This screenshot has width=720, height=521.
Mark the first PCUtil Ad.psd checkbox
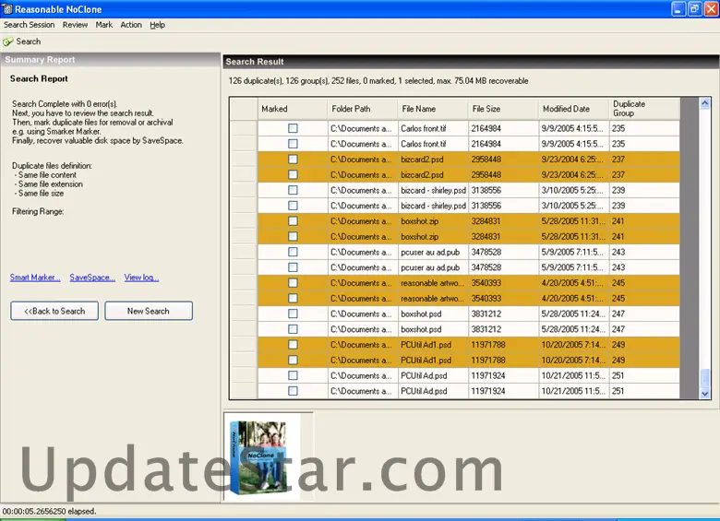point(293,375)
